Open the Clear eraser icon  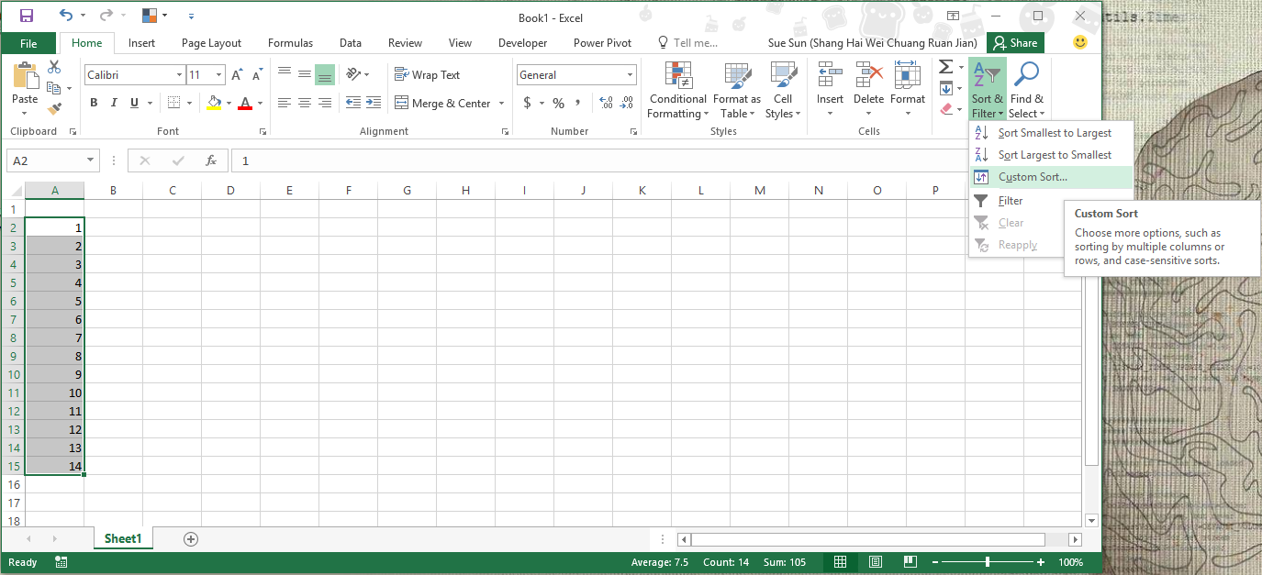946,108
